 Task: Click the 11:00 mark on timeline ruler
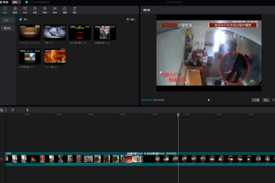218,115
